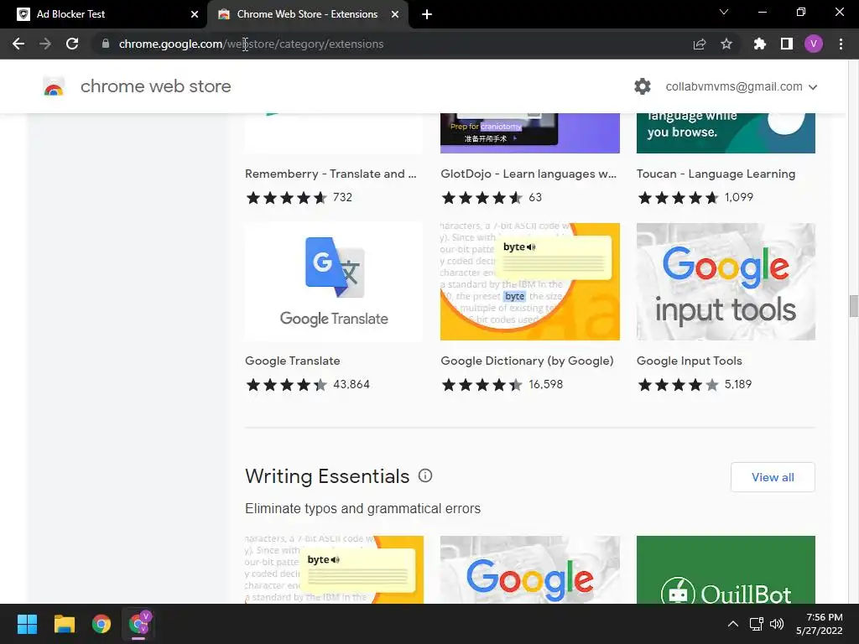Reload the Chrome Web Store page
Screen dimensions: 859x644
click(72, 44)
